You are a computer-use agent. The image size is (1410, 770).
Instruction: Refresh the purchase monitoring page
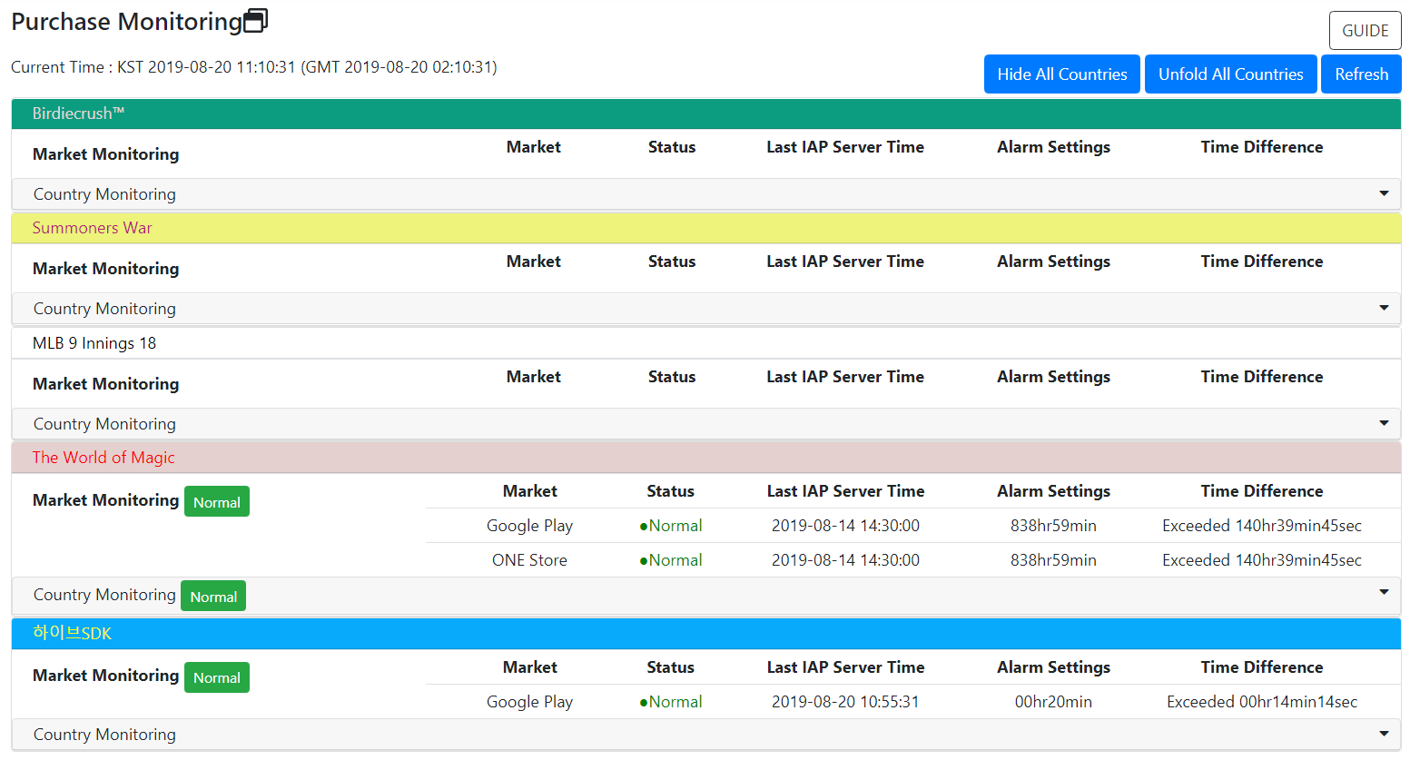tap(1361, 74)
